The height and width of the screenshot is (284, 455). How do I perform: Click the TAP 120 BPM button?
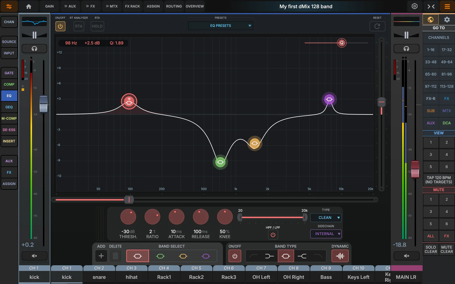tap(439, 180)
